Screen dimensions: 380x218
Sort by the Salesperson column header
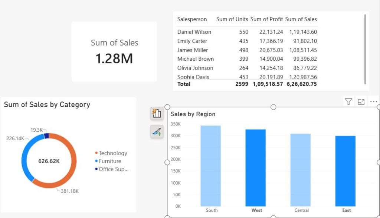click(192, 19)
